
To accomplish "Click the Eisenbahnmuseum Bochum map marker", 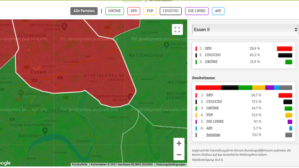I will coord(130,97).
